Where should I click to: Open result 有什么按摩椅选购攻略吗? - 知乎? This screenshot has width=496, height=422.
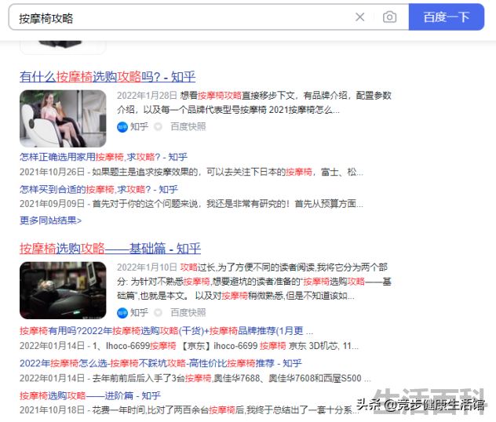click(x=108, y=77)
